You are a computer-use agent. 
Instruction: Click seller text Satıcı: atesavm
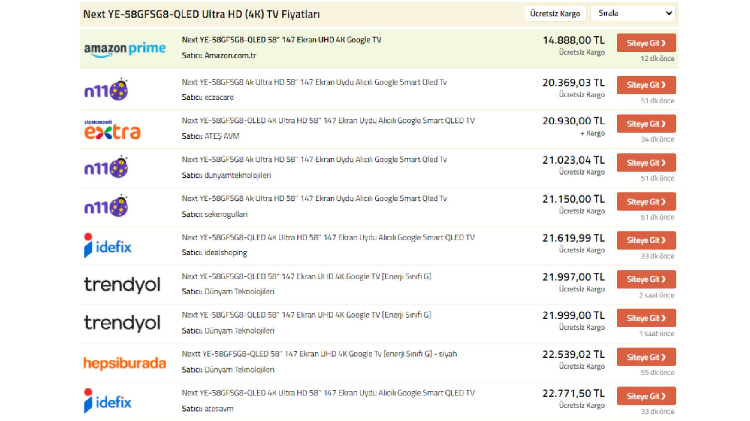click(207, 409)
